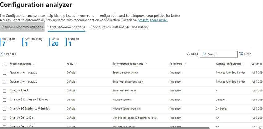Click the magnifier icon in Search
263x129 pixels.
tap(204, 54)
